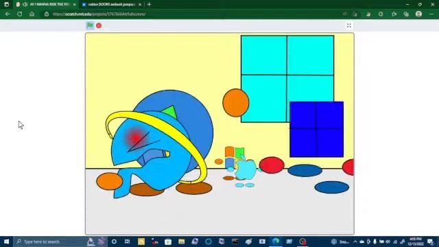Open the weather widget on taskbar
This screenshot has height=247, width=439.
(340, 242)
